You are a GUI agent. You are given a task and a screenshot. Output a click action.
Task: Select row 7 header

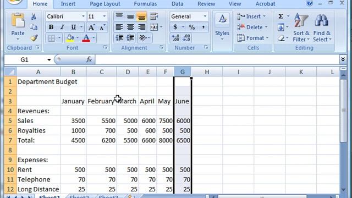pos(10,140)
